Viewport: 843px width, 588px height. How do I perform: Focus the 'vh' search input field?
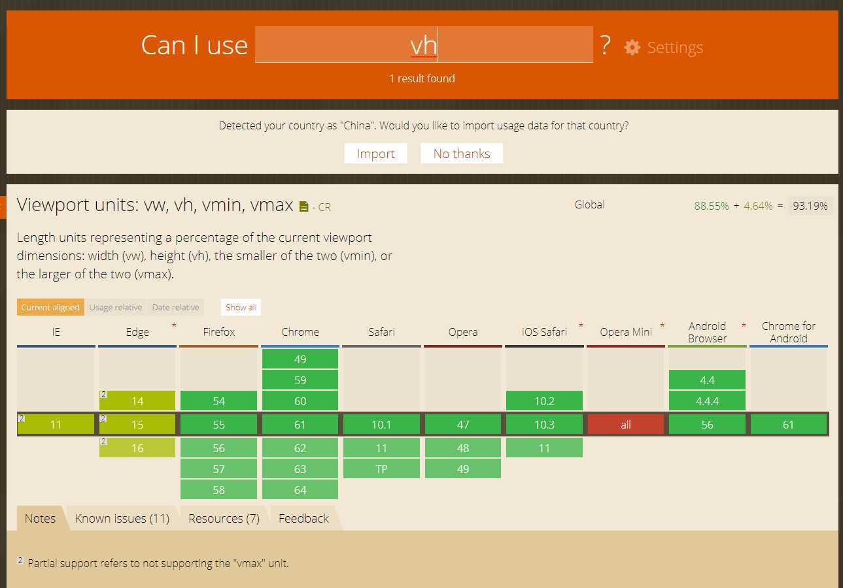tap(424, 44)
